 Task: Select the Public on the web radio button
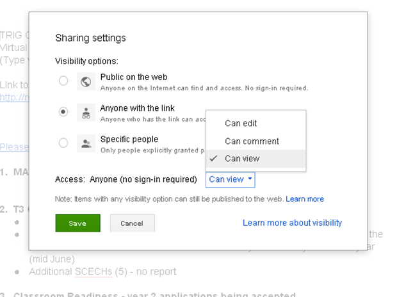(63, 81)
